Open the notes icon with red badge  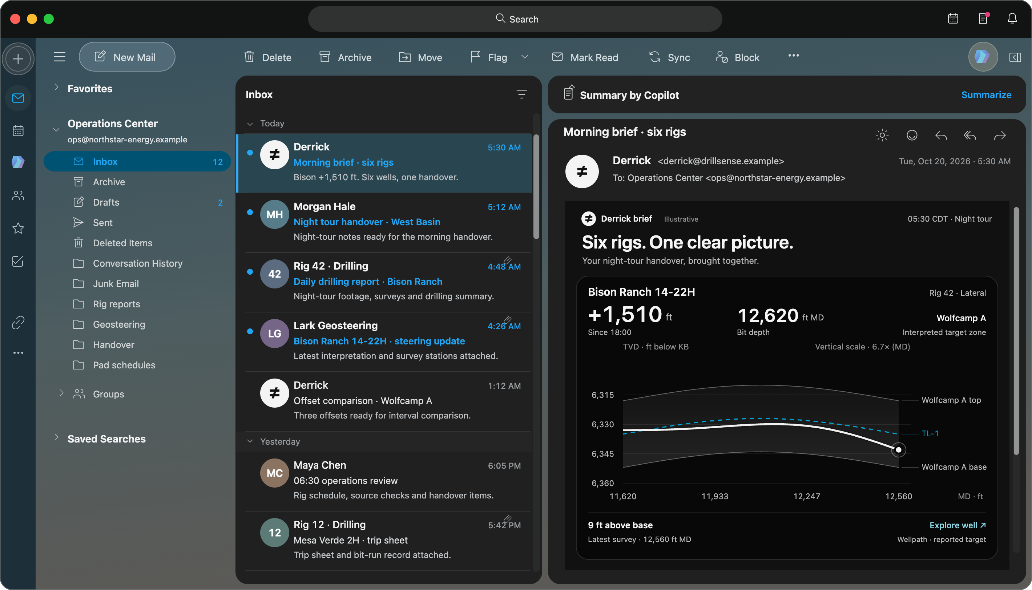(x=983, y=19)
